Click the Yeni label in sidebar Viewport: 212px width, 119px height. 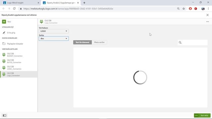(9, 22)
